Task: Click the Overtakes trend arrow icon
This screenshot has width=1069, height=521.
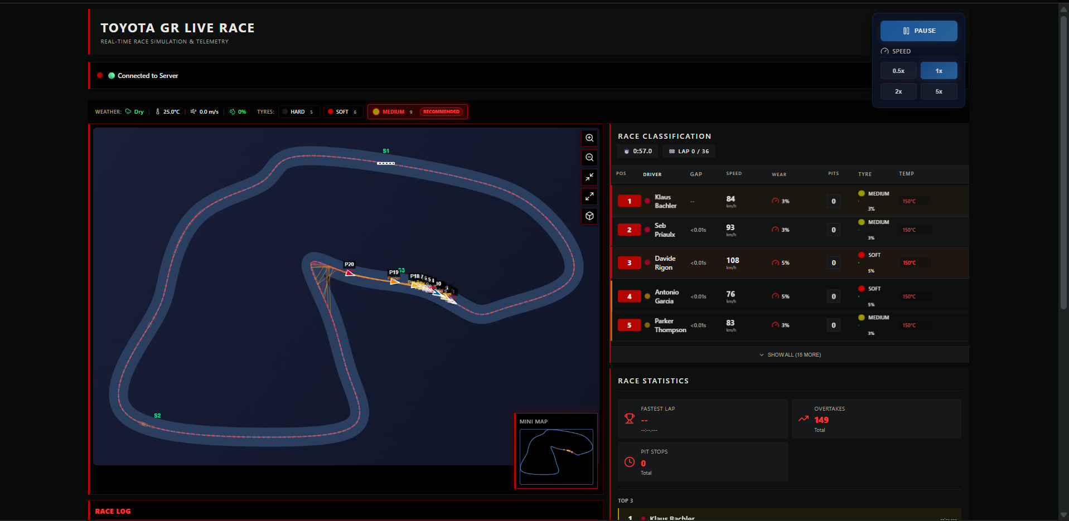Action: point(804,418)
